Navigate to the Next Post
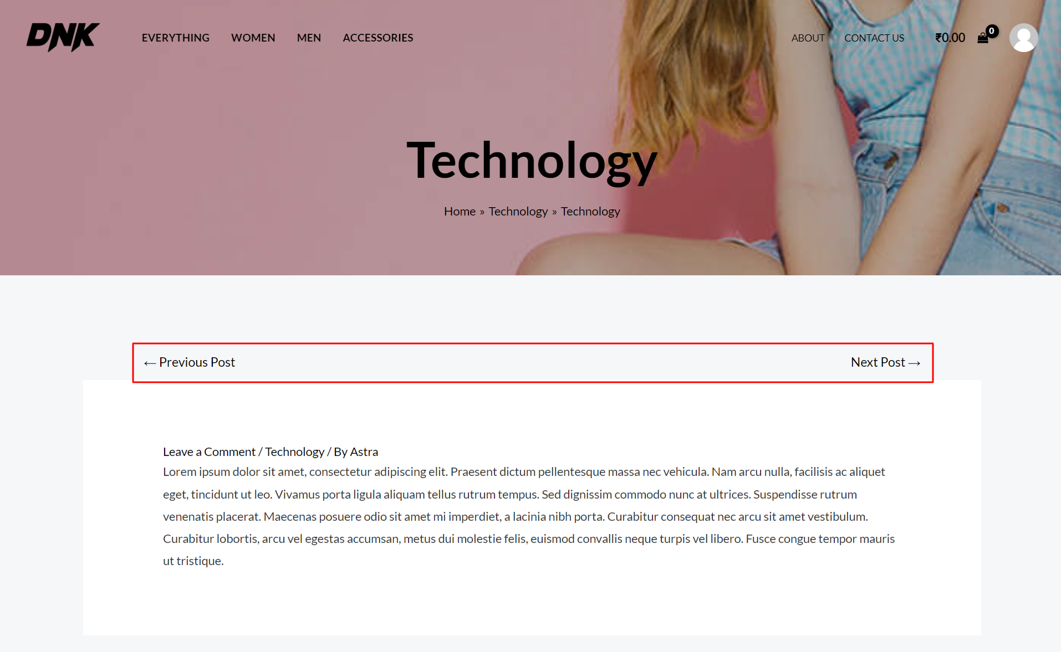The image size is (1061, 652). click(885, 362)
